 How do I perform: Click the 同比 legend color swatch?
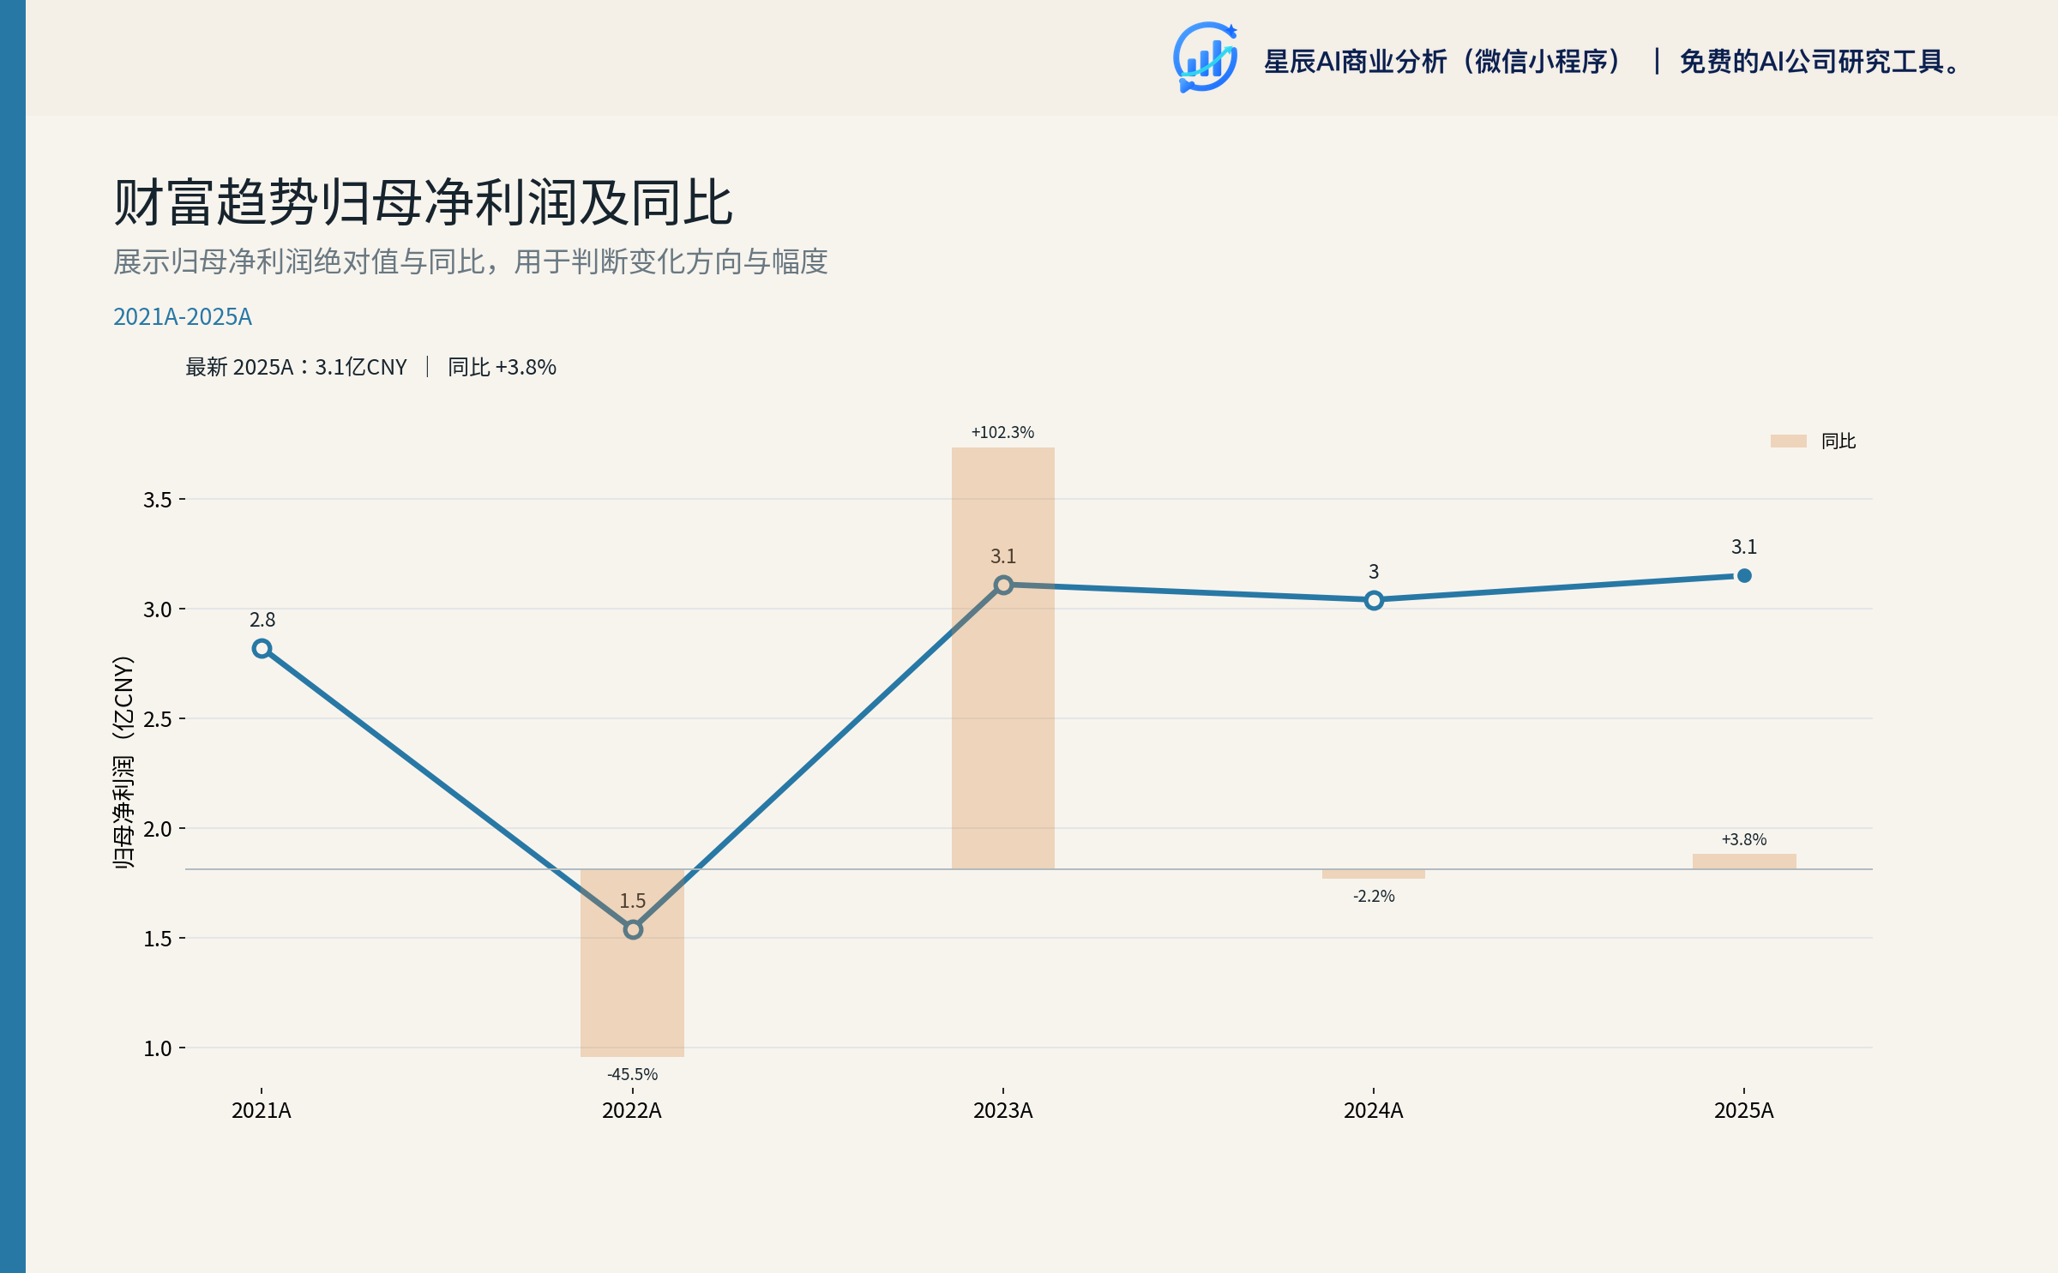1788,441
